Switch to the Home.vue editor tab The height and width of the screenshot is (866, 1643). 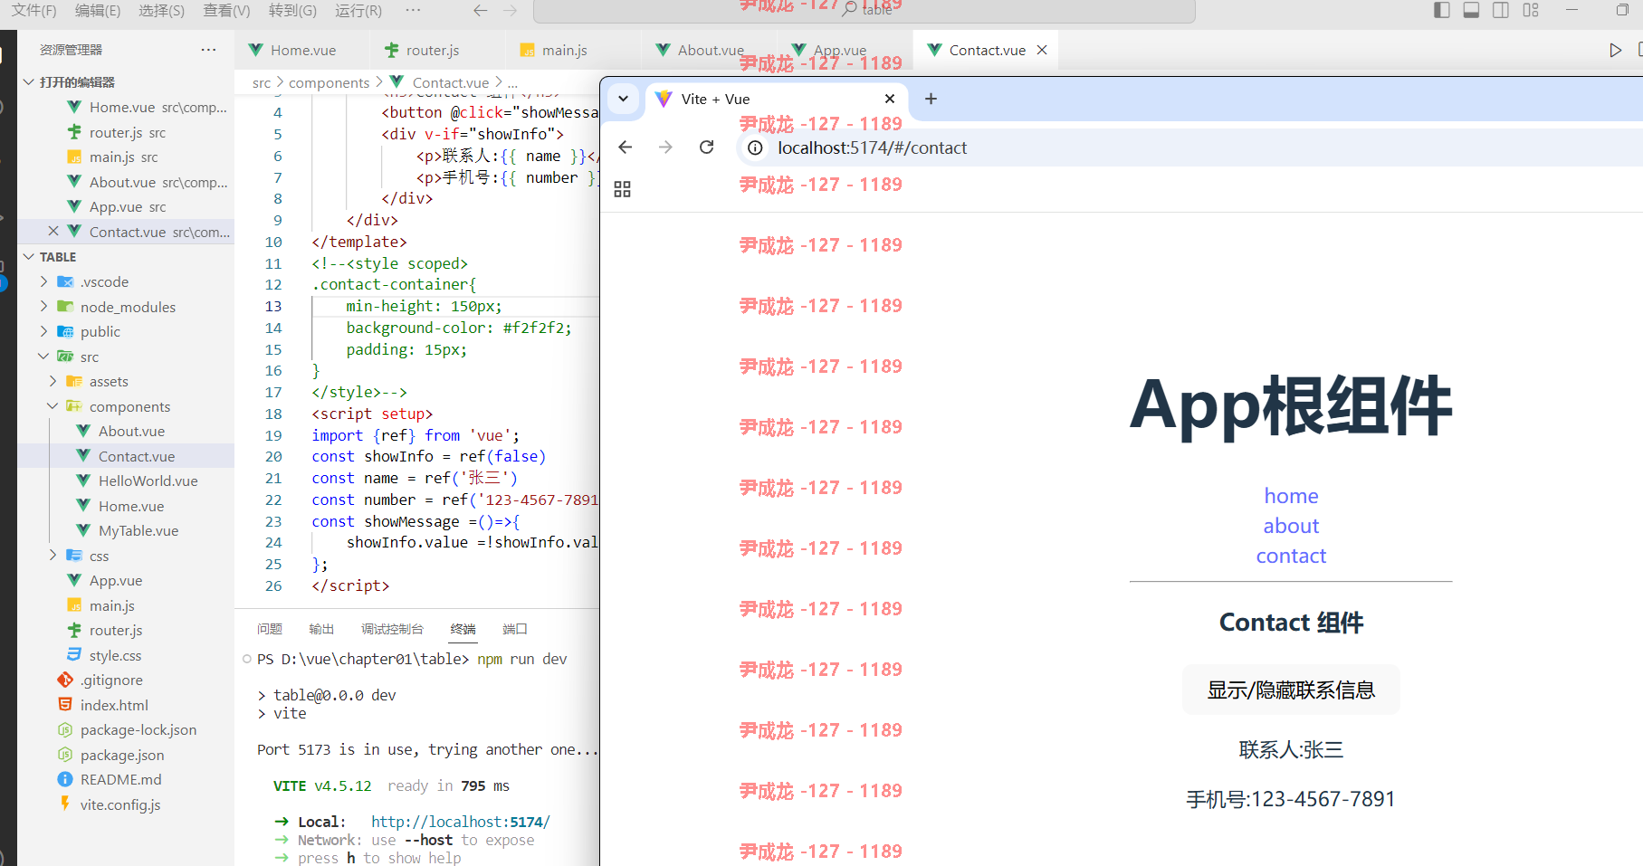(302, 51)
